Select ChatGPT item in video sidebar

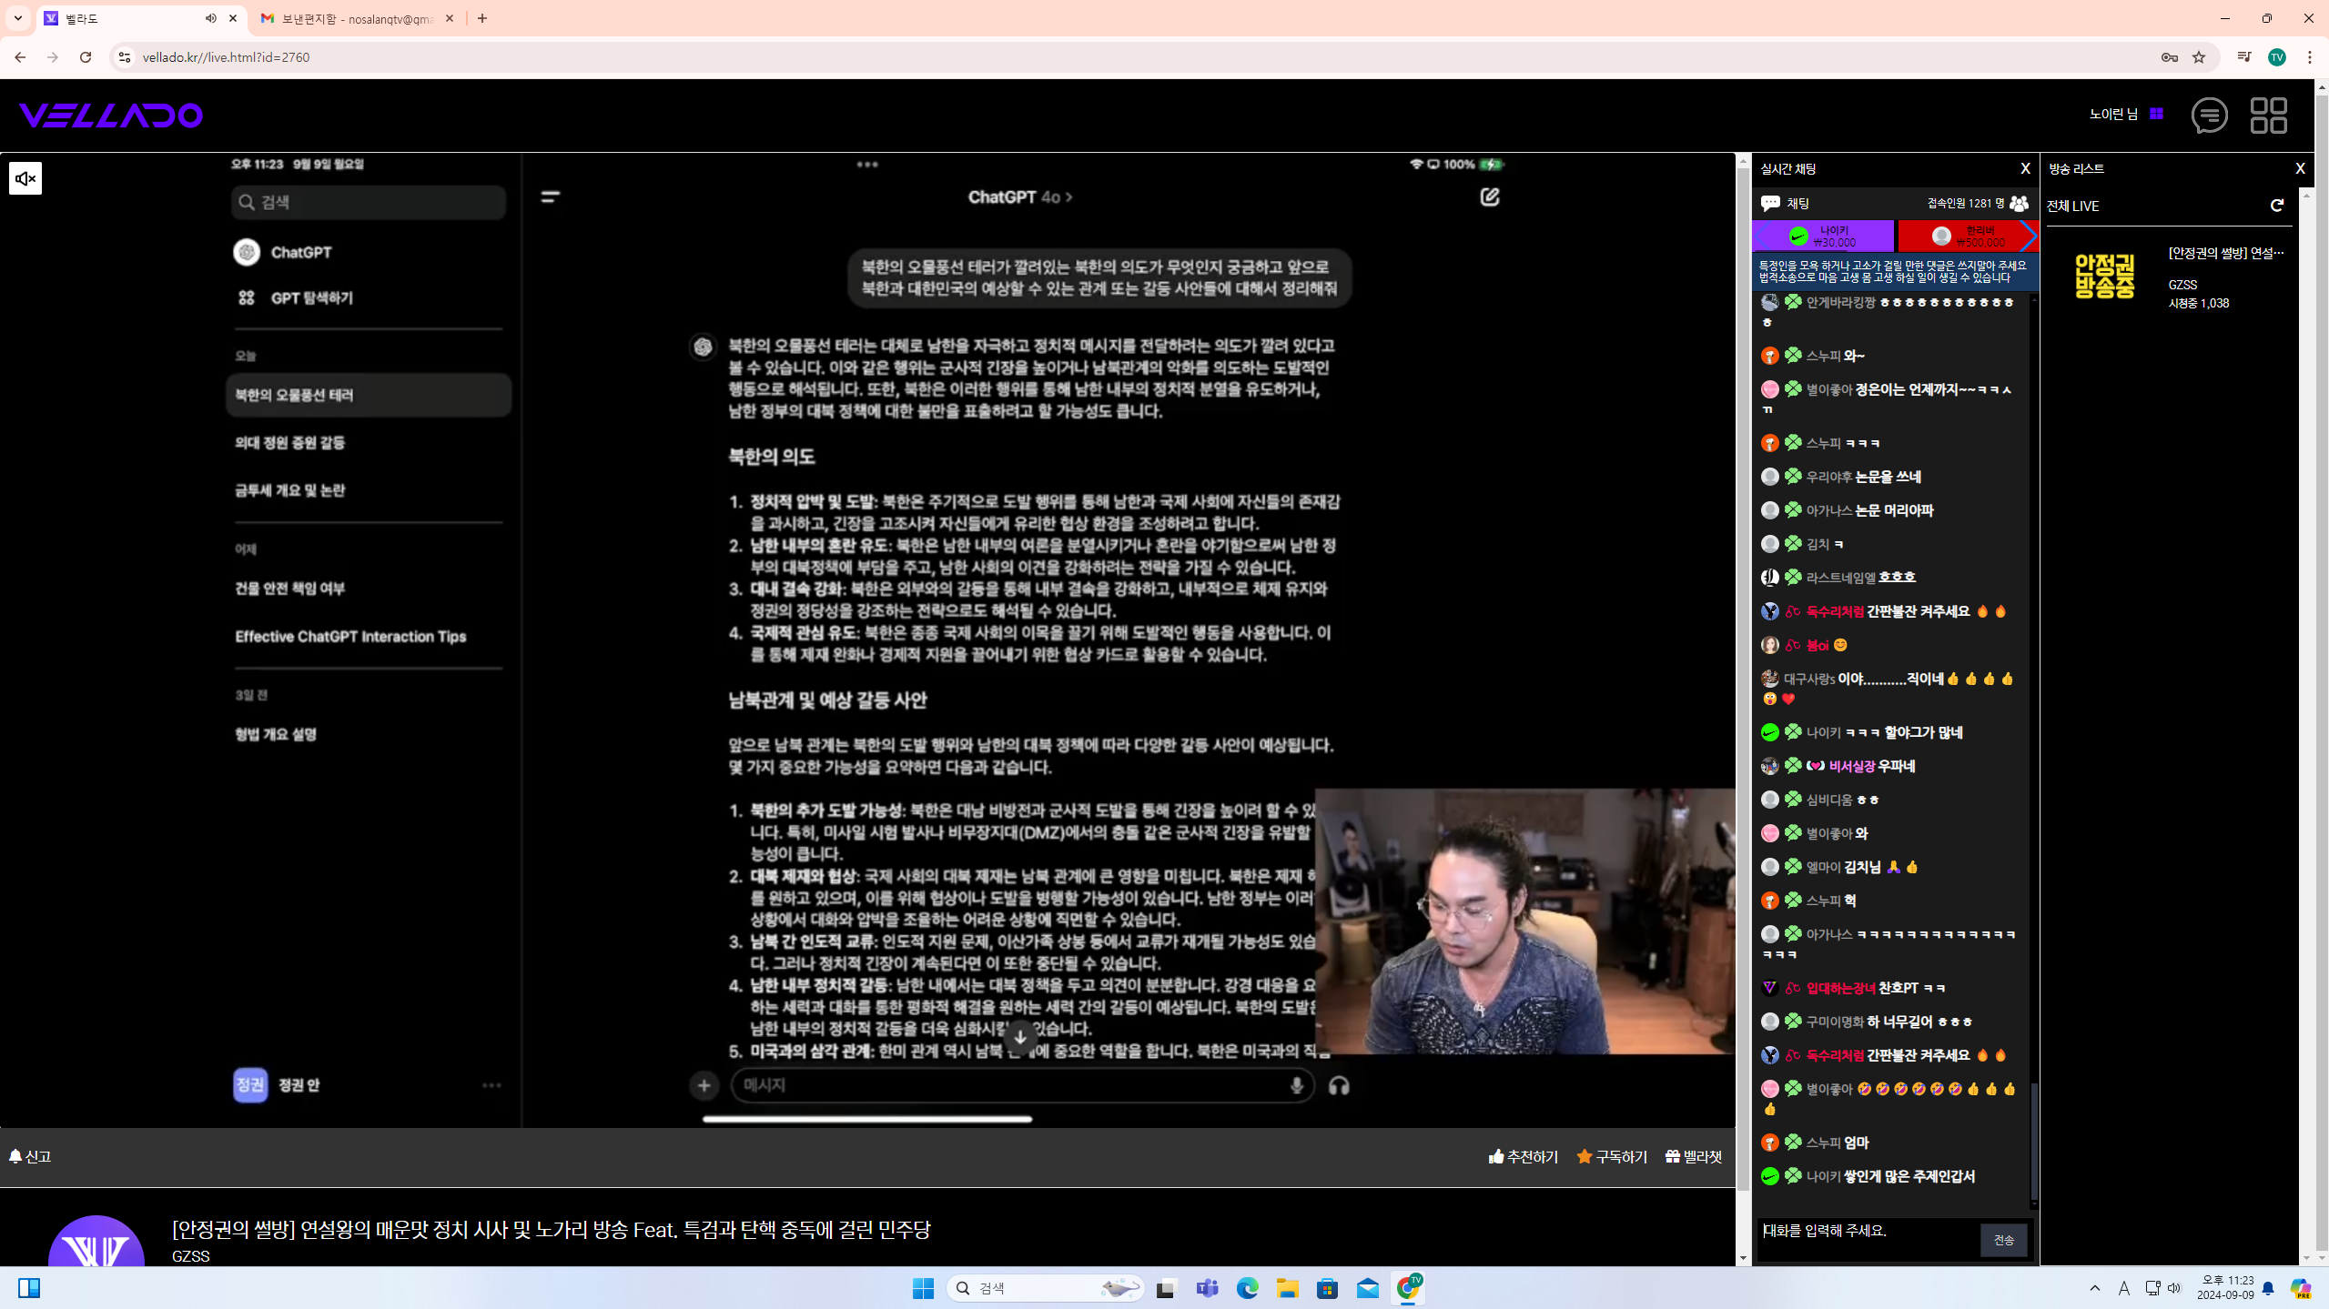tap(283, 252)
